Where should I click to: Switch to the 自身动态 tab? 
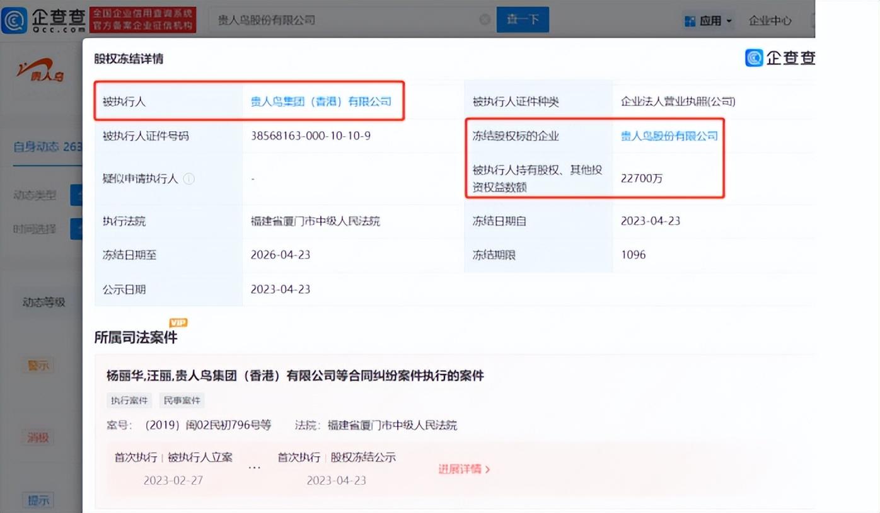(47, 146)
